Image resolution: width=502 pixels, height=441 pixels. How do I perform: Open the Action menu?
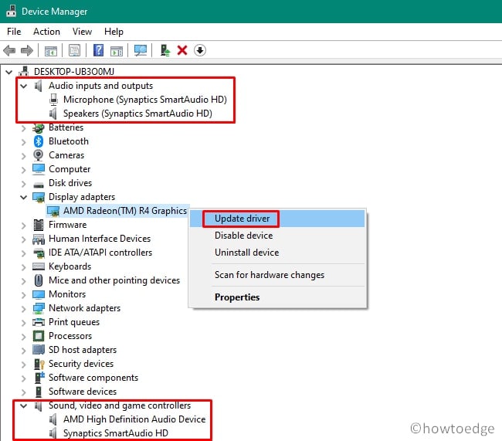(x=46, y=32)
